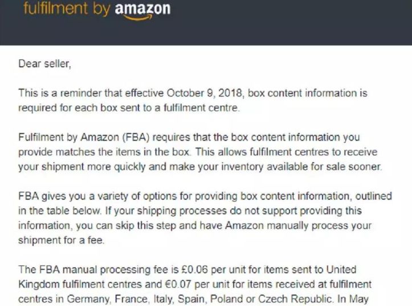412x306 pixels.
Task: Click the dark header banner background
Action: point(289,22)
